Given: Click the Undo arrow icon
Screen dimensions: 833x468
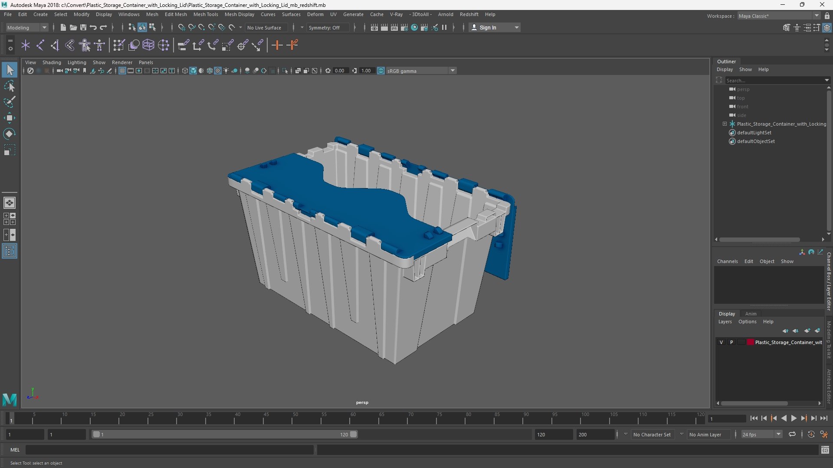Looking at the screenshot, I should click(x=93, y=27).
